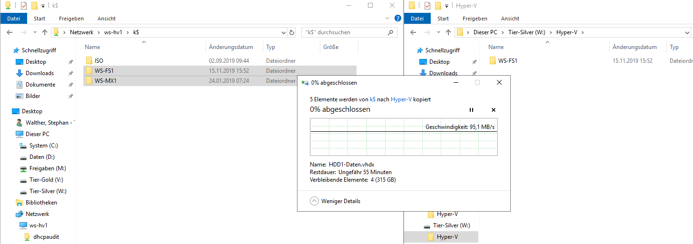
Task: Open Ansicht tab in Hyper-V window
Action: (x=510, y=19)
